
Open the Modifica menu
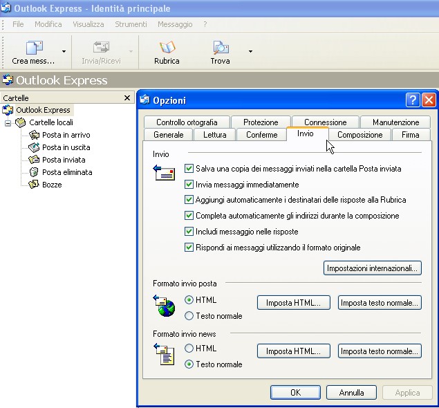[48, 24]
